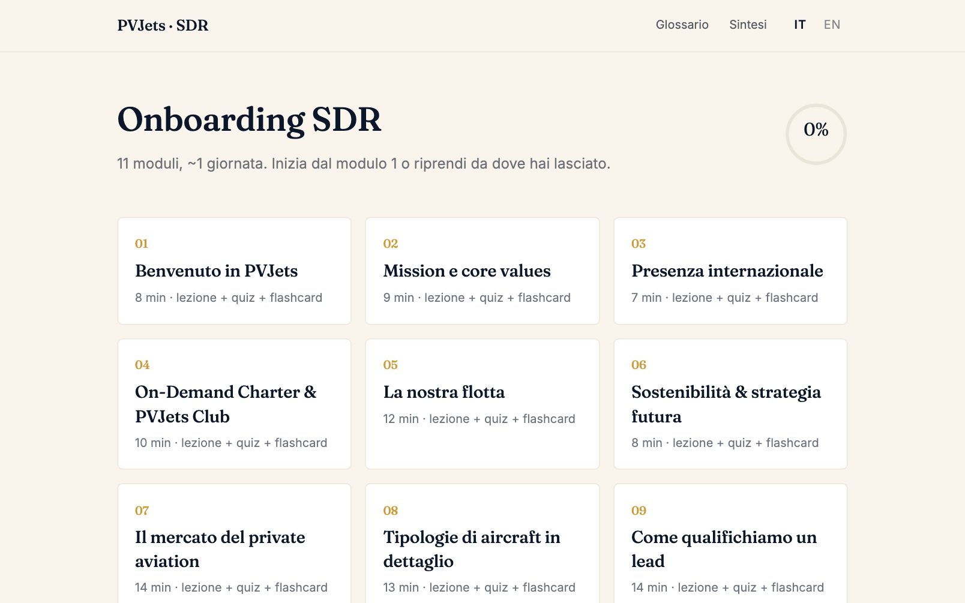The width and height of the screenshot is (965, 603).
Task: Click '7 min · lezione + quiz + flashcard' text
Action: (725, 298)
